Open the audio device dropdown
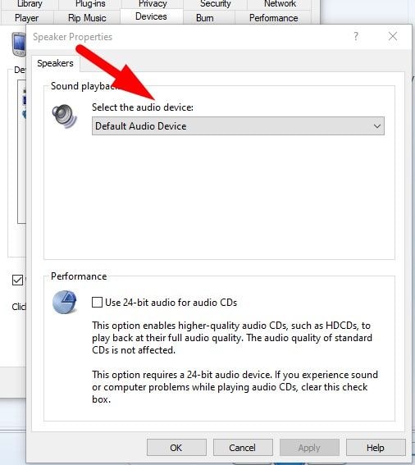This screenshot has height=465, width=415. click(x=238, y=126)
